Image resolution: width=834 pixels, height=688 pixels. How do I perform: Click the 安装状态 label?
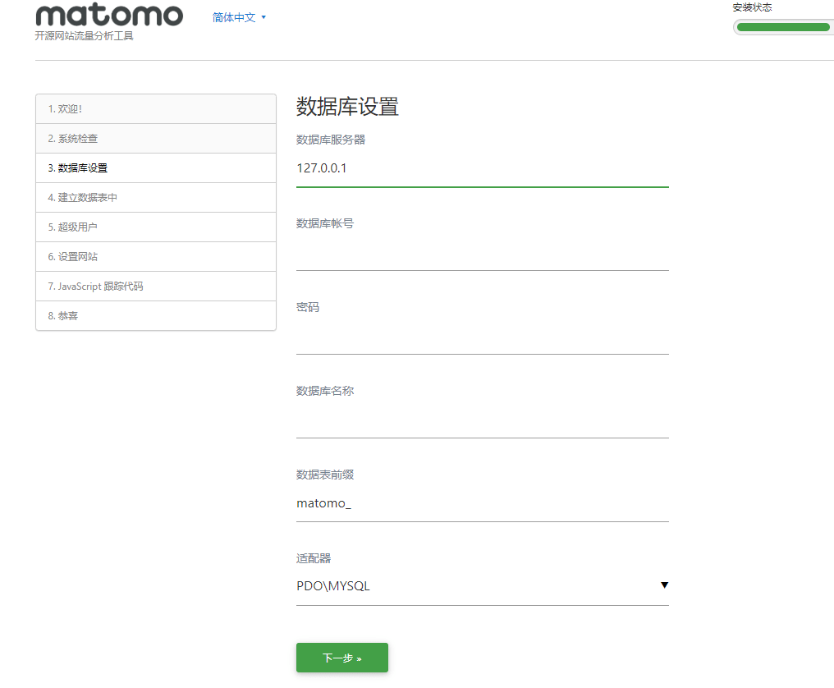pyautogui.click(x=752, y=7)
